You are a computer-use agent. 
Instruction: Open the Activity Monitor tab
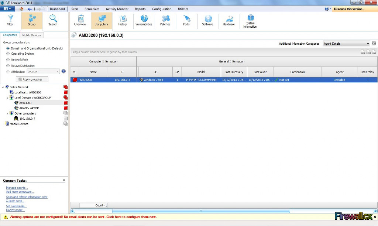(117, 9)
